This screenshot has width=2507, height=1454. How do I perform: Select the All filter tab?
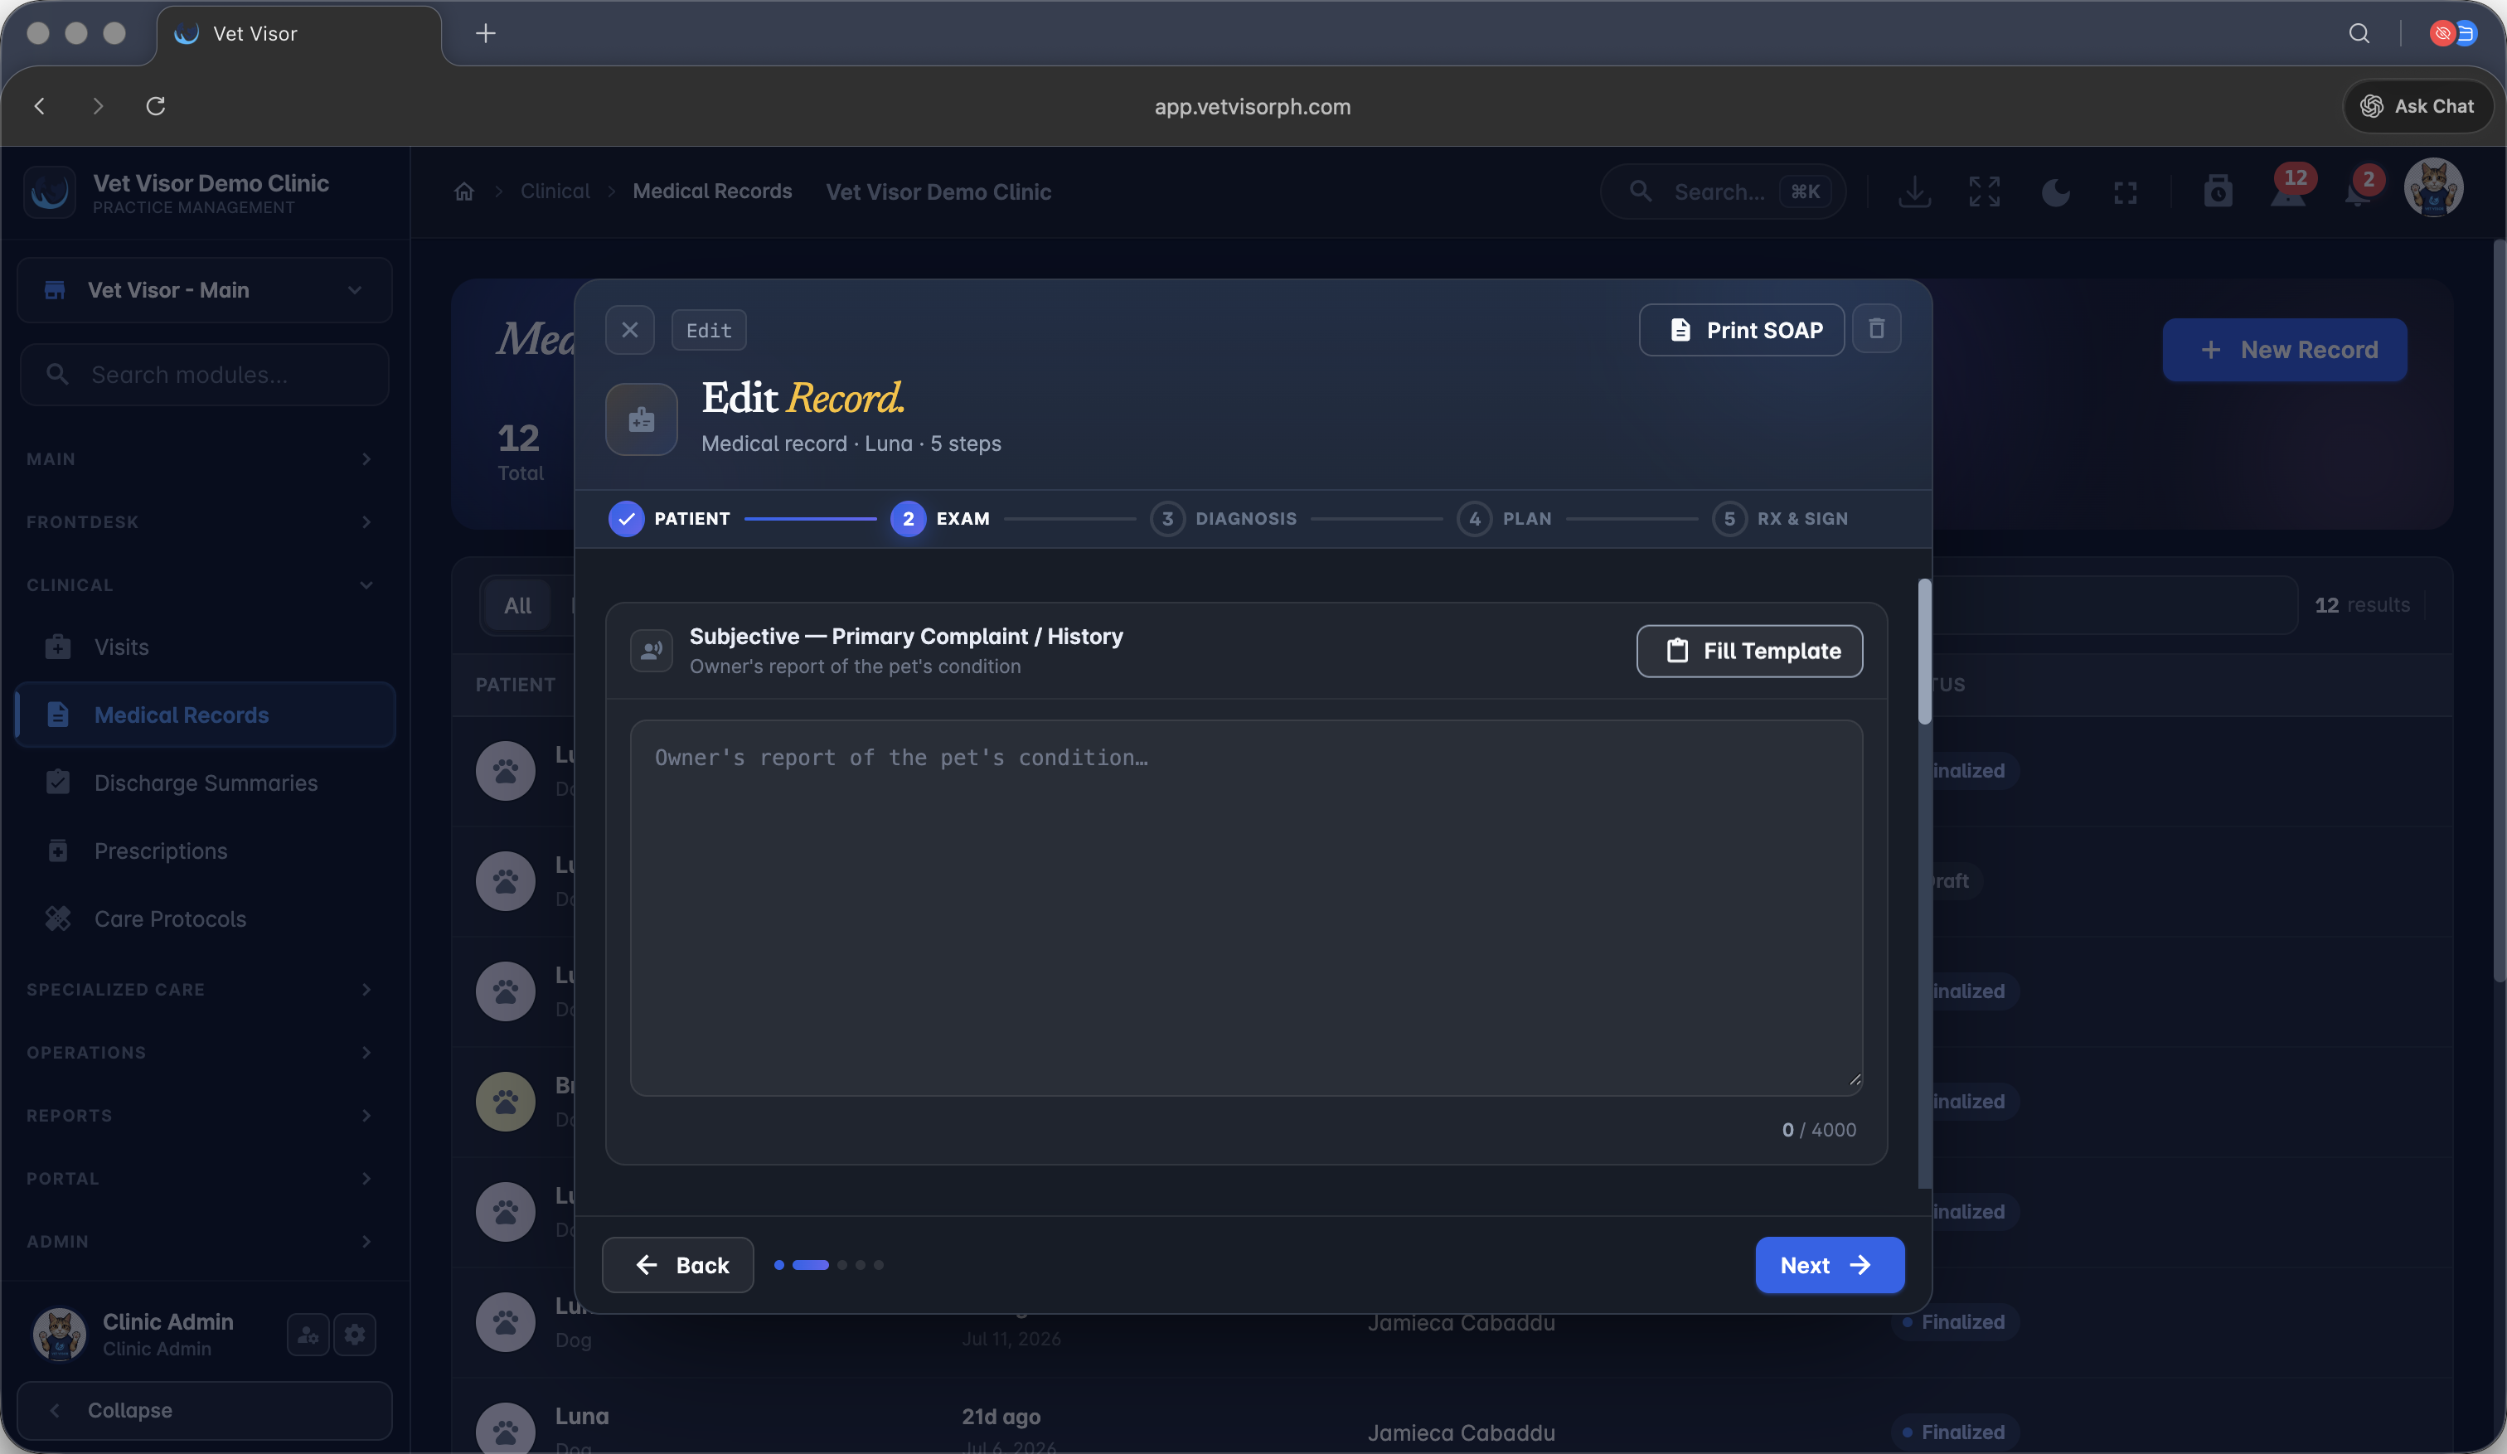coord(517,606)
